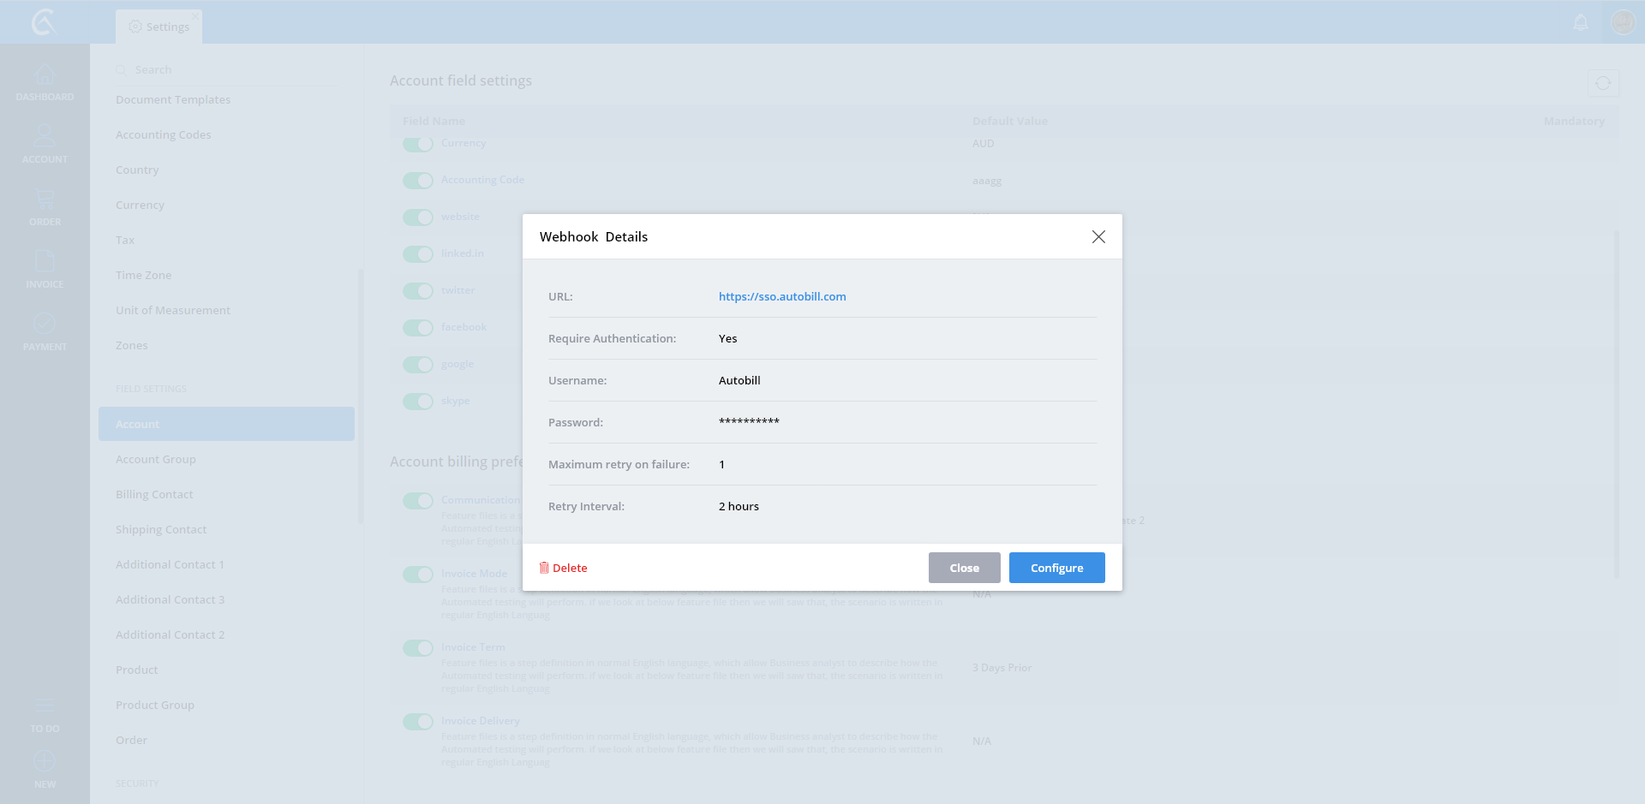
Task: Open the To Do list icon
Action: 45,706
